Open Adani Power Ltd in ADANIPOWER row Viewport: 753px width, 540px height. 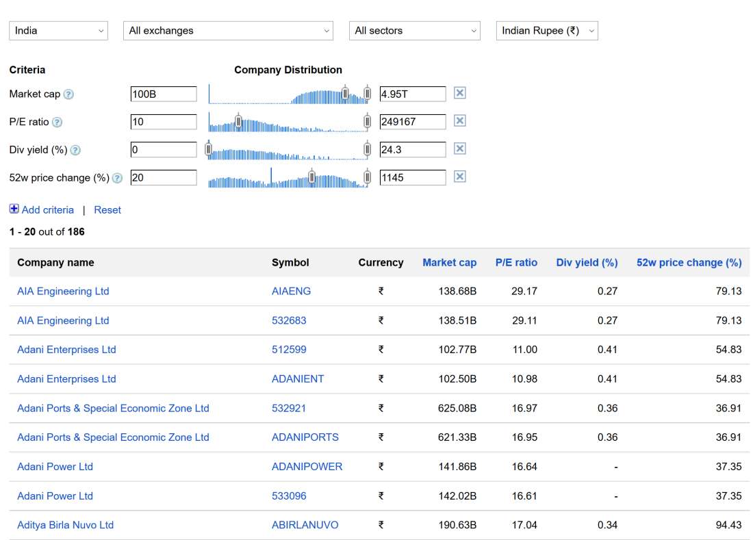point(55,467)
